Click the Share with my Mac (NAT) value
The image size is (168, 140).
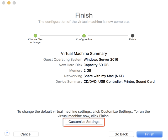tap(103, 76)
